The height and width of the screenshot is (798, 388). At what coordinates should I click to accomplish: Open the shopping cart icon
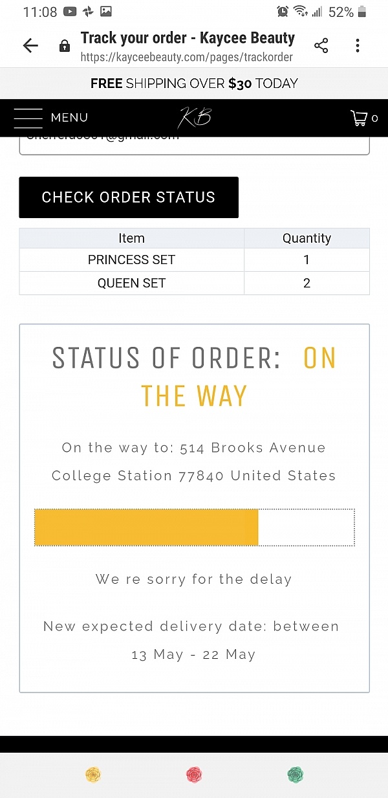(x=358, y=118)
